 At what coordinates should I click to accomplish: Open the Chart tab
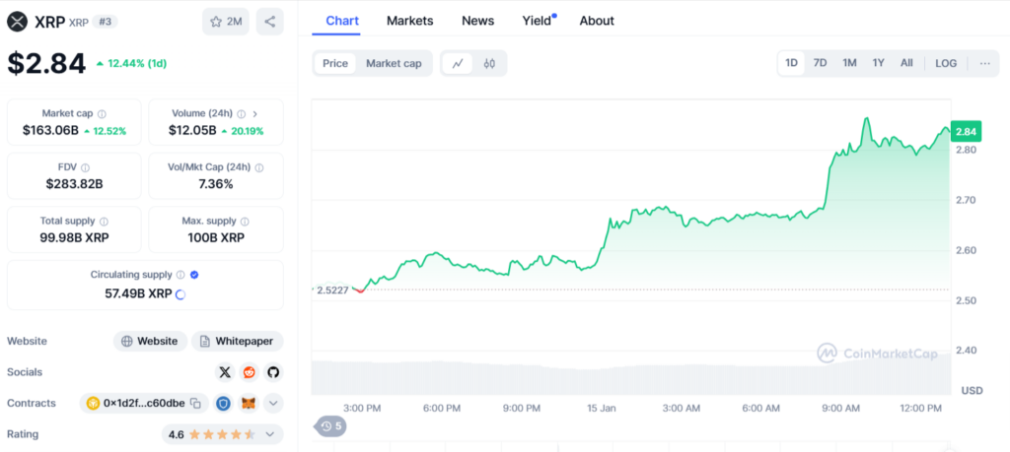pos(342,21)
